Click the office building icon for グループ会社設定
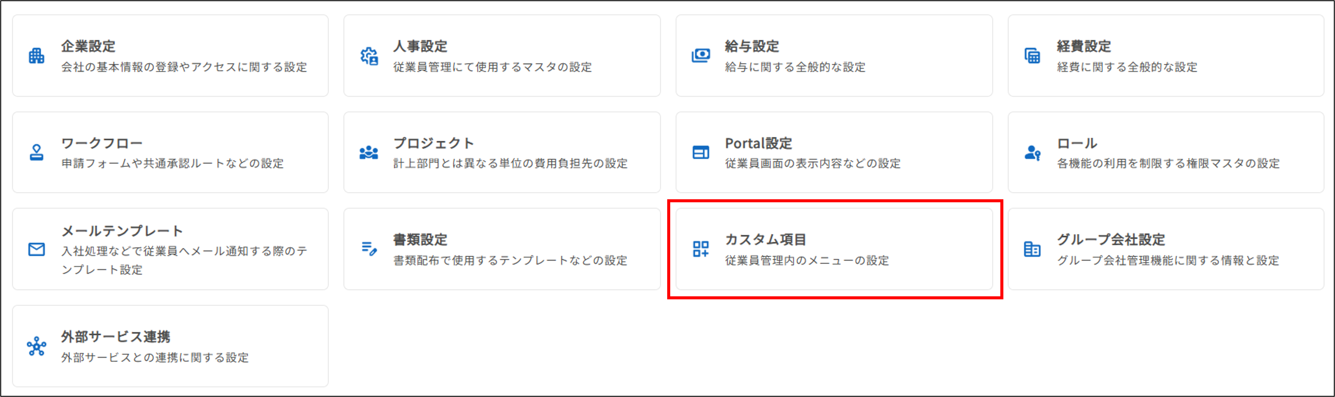Viewport: 1335px width, 397px height. [x=1032, y=249]
